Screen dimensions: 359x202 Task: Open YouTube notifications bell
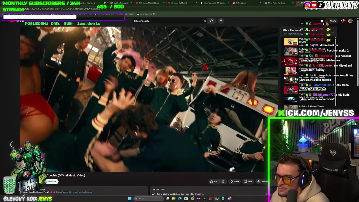(342, 21)
